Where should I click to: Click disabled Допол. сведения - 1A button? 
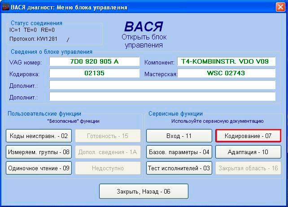pyautogui.click(x=108, y=152)
